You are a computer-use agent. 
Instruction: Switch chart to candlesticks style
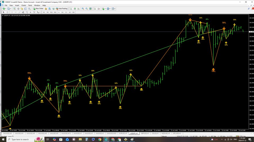point(75,9)
